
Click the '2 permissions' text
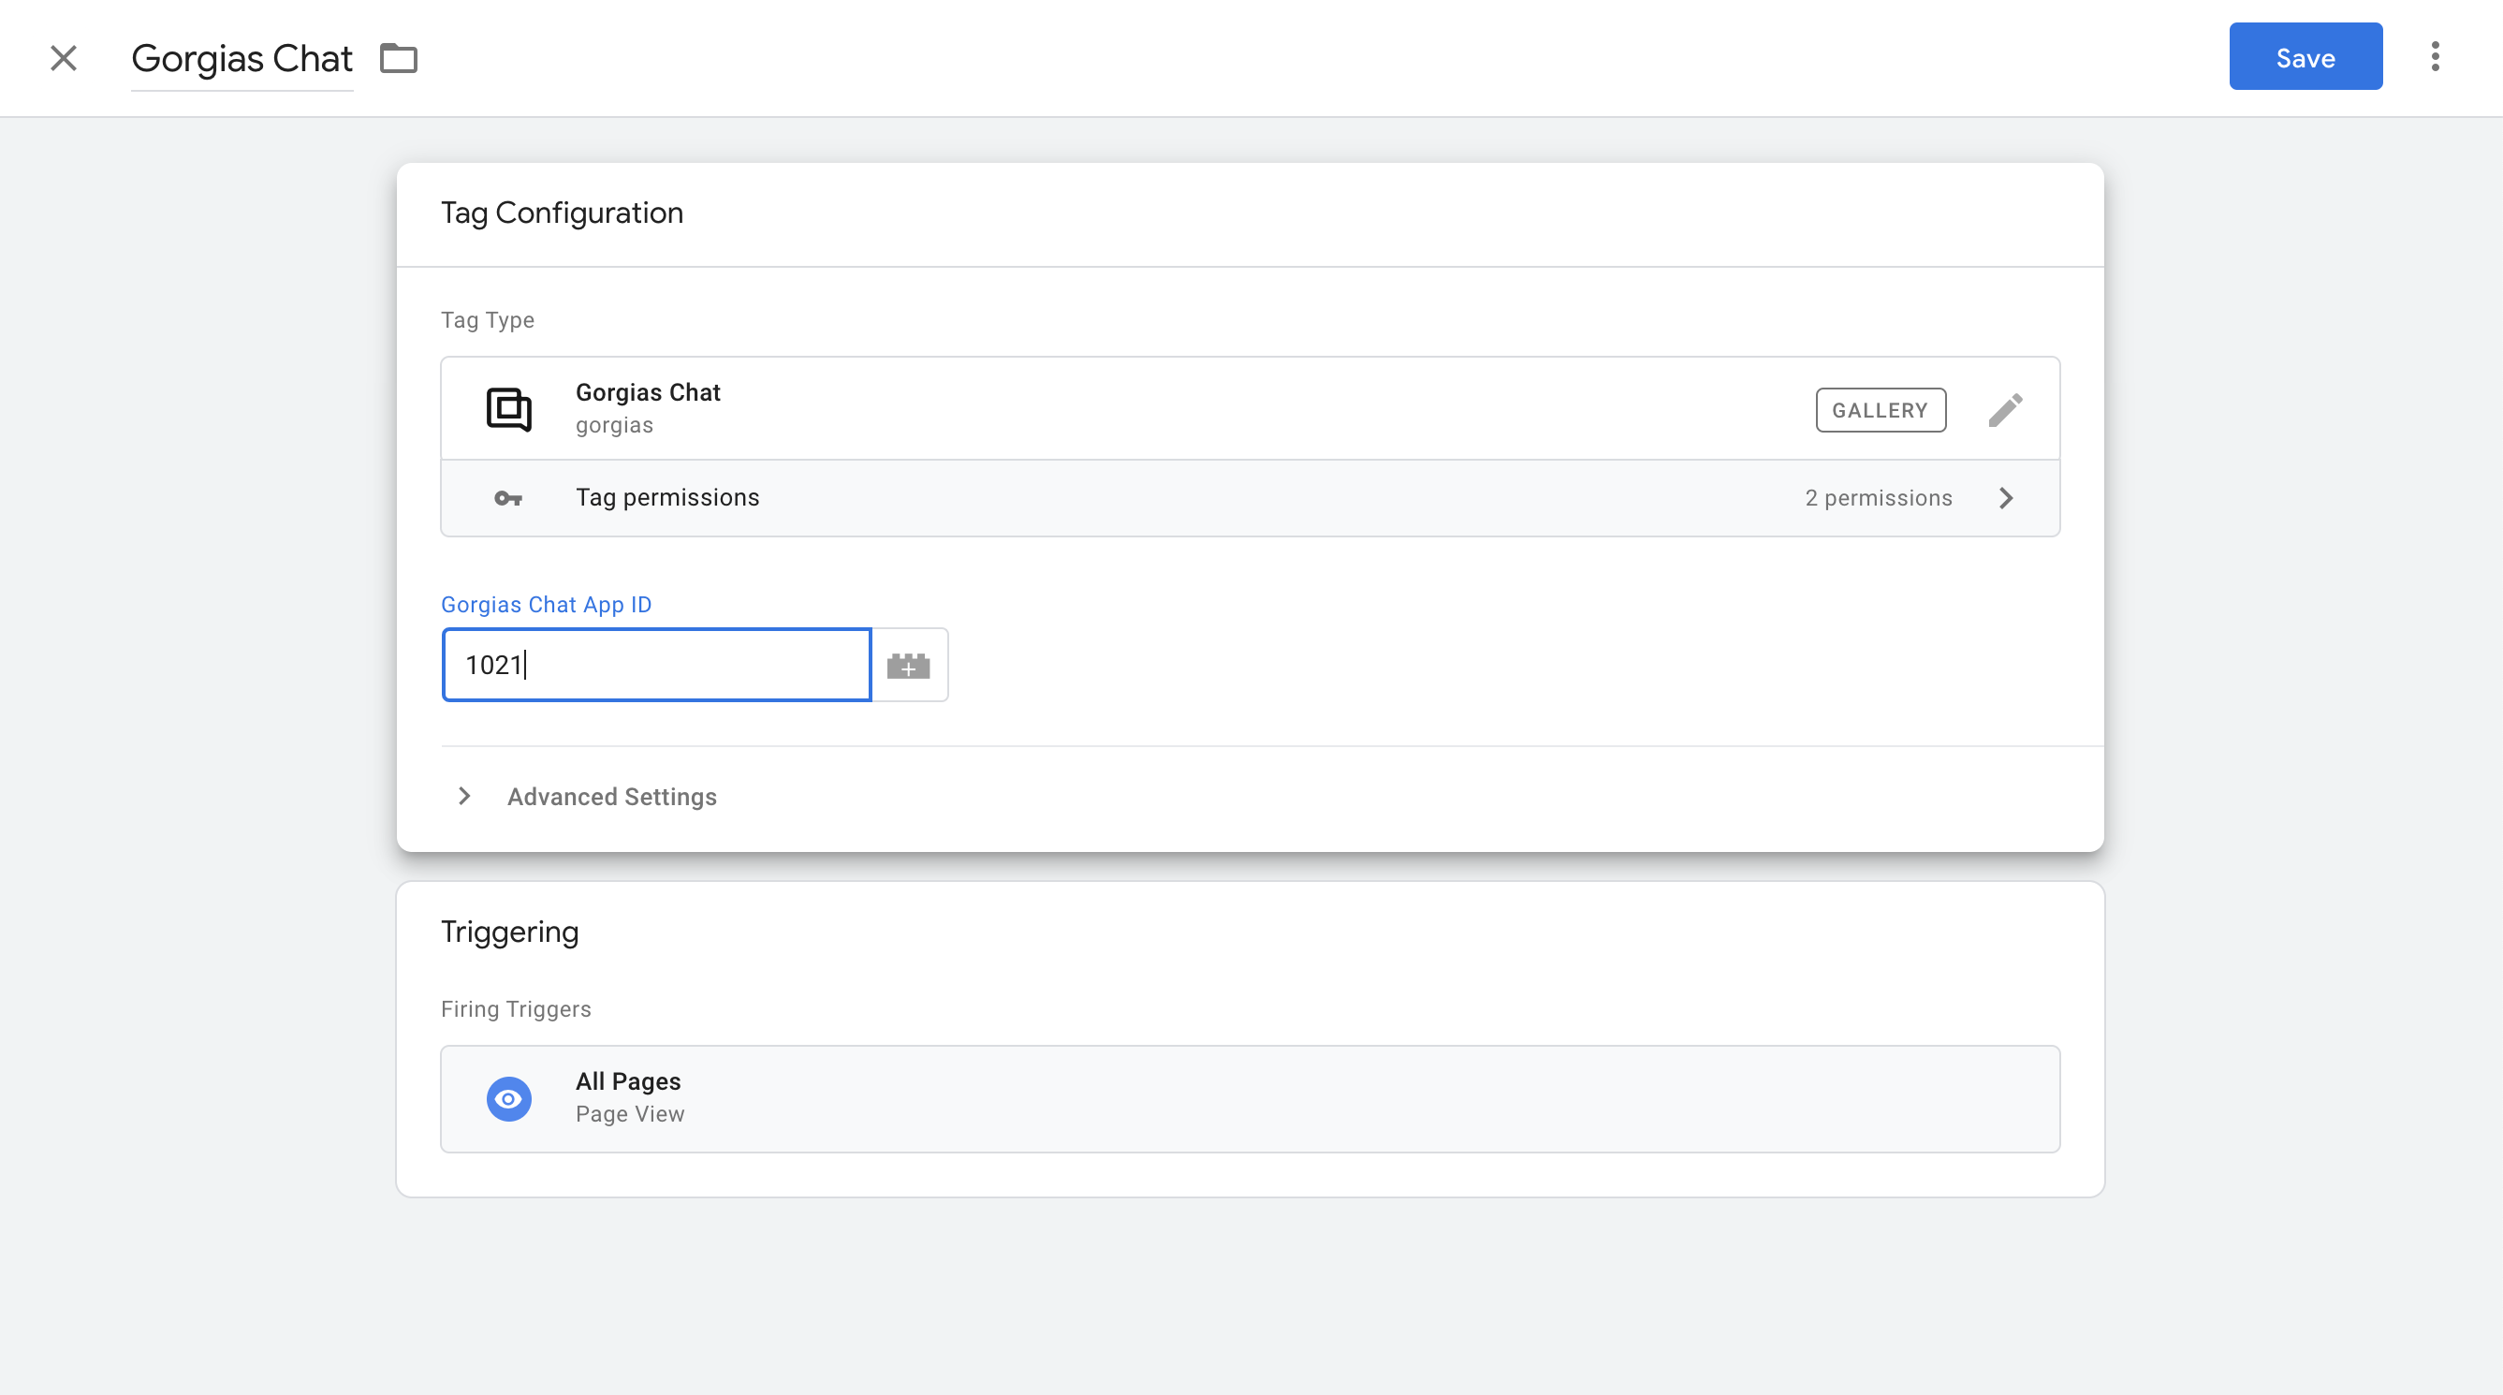pos(1879,498)
